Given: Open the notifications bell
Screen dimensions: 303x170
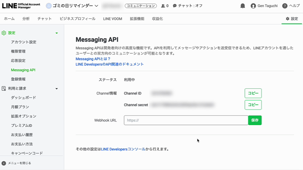Looking at the screenshot, I should 243,6.
